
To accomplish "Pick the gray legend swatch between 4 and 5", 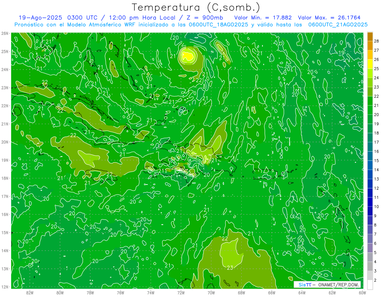I will [x=370, y=257].
